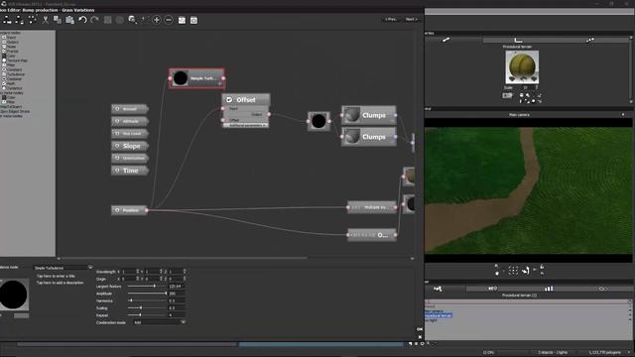Switch to the Animation tab in object properties
The image size is (635, 357).
(x=590, y=40)
